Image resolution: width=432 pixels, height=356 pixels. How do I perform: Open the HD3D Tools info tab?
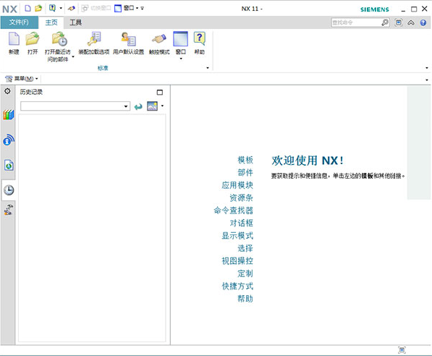[9, 140]
